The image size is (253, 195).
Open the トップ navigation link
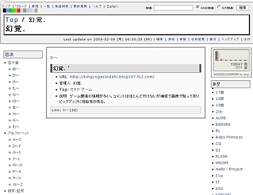(x=7, y=6)
